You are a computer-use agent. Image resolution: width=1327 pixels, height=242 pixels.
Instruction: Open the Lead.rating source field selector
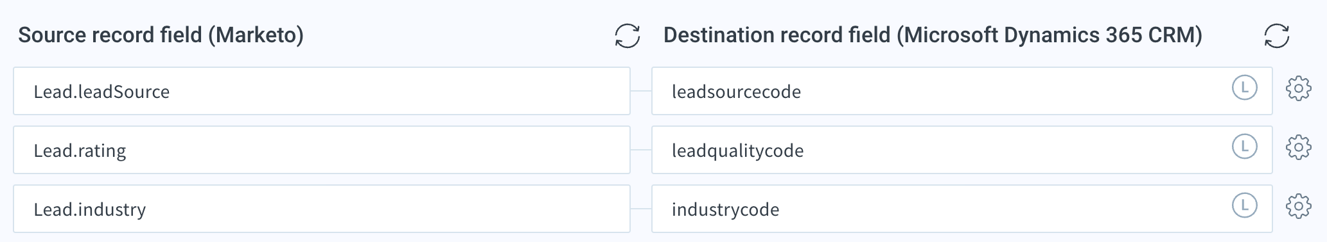tap(322, 150)
